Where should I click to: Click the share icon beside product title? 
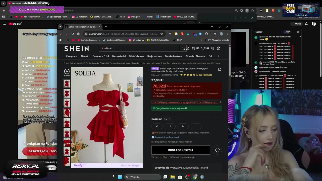pos(220,69)
